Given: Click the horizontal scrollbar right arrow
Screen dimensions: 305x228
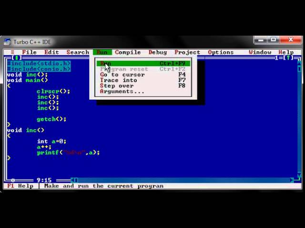Looking at the screenshot, I should [x=292, y=180].
